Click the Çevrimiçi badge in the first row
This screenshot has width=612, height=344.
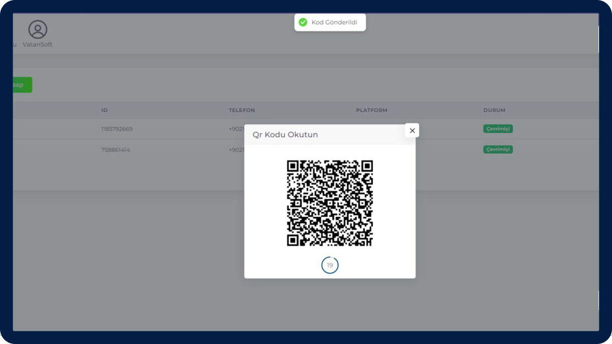tap(498, 129)
